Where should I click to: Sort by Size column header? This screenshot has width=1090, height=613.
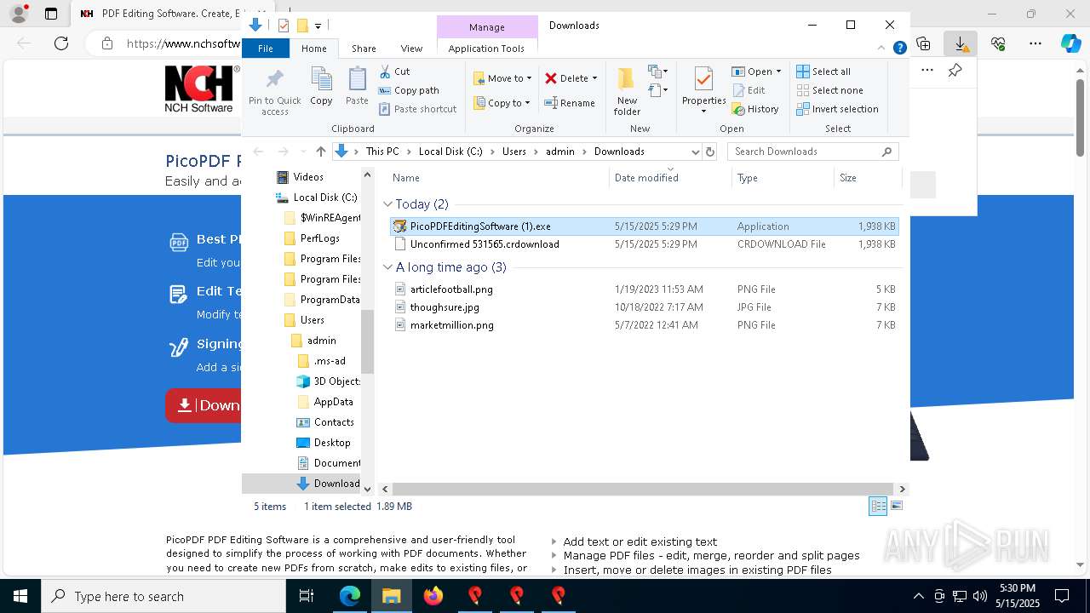point(867,178)
